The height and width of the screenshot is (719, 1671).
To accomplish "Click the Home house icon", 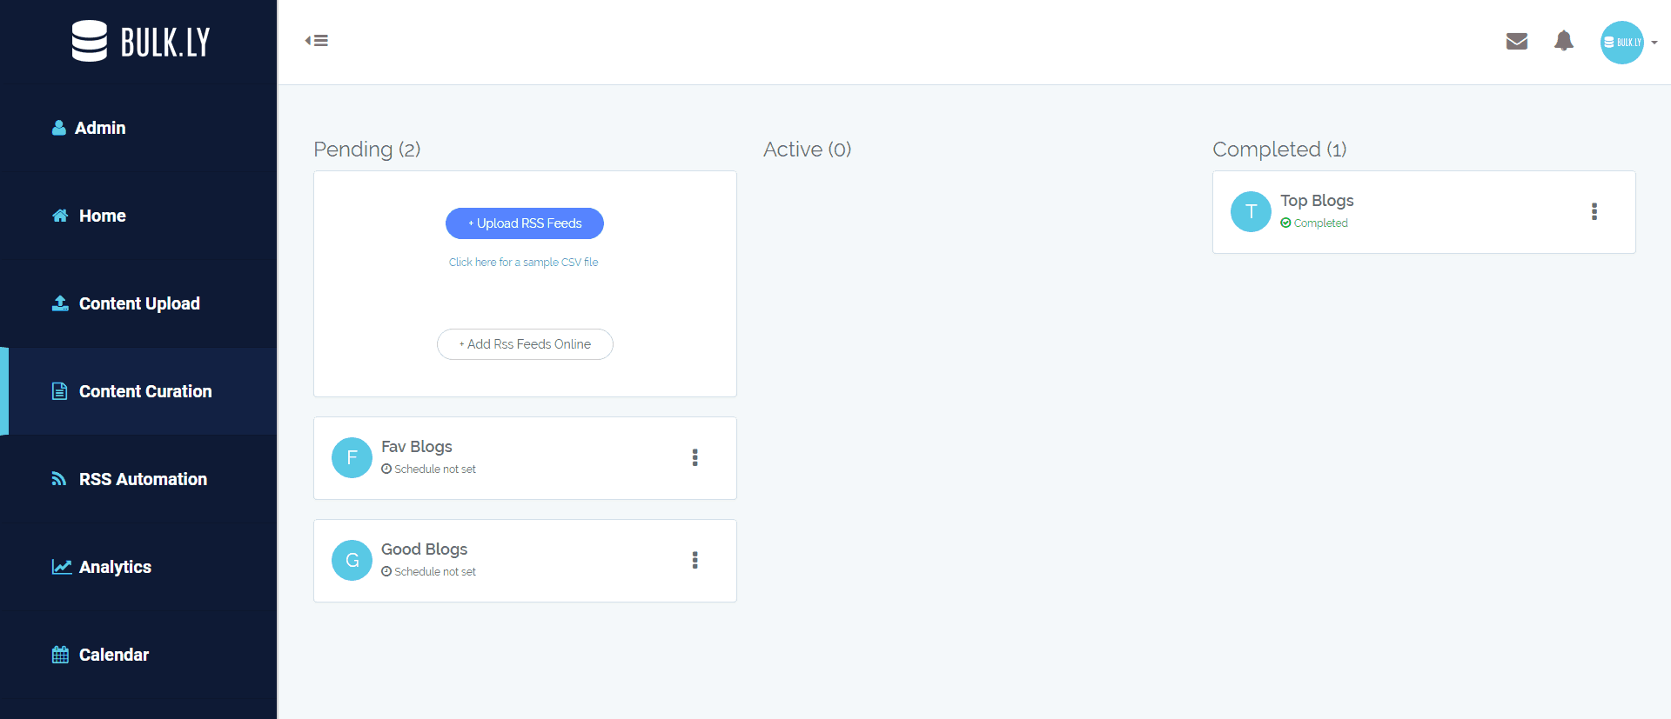I will point(60,216).
